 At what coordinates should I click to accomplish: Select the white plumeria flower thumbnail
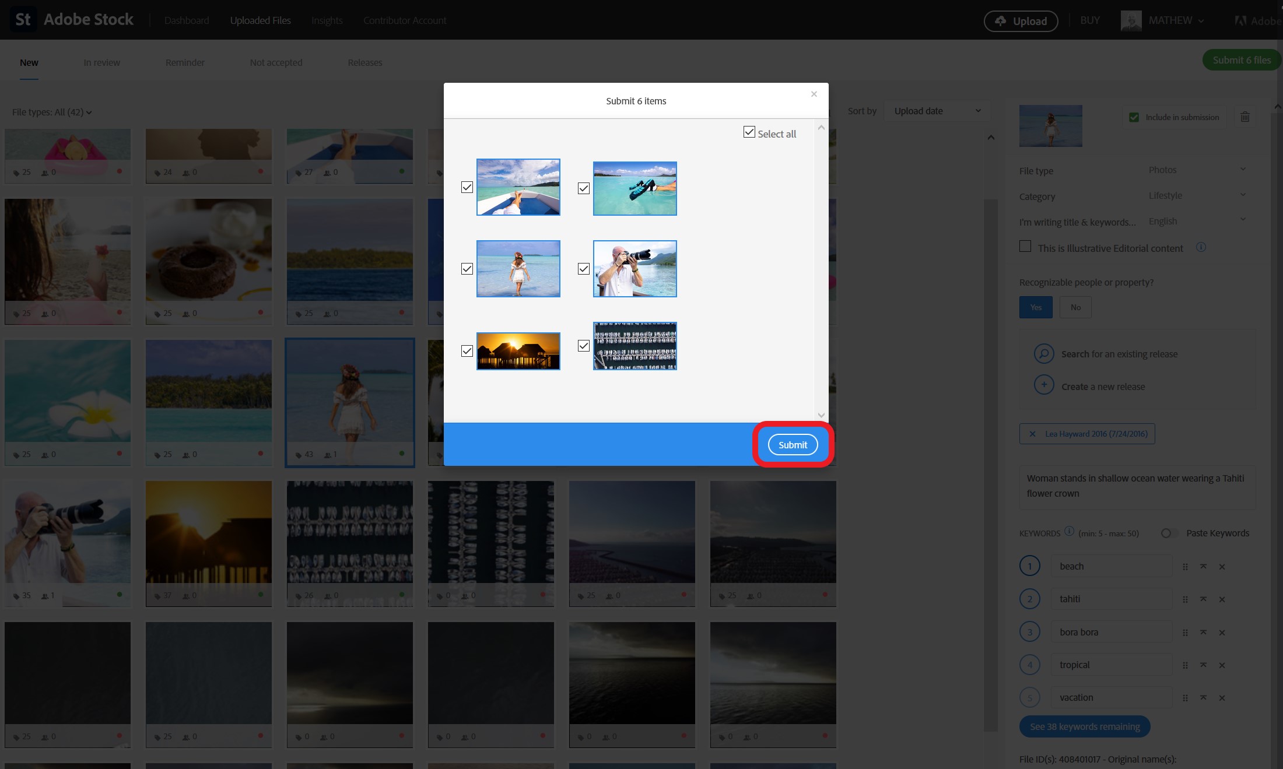pos(68,402)
